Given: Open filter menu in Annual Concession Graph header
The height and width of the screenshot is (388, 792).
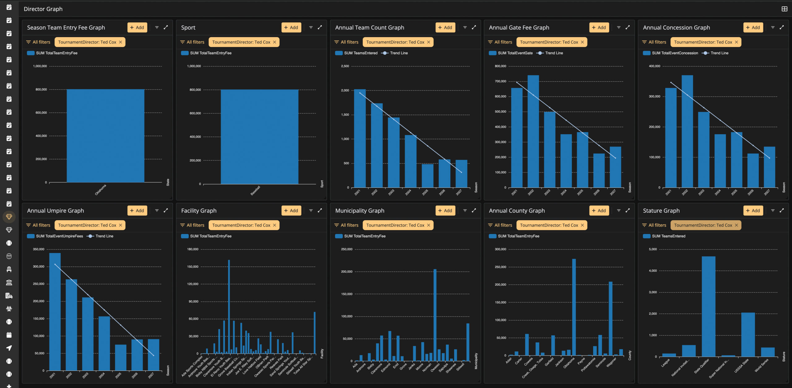Looking at the screenshot, I should pos(773,28).
